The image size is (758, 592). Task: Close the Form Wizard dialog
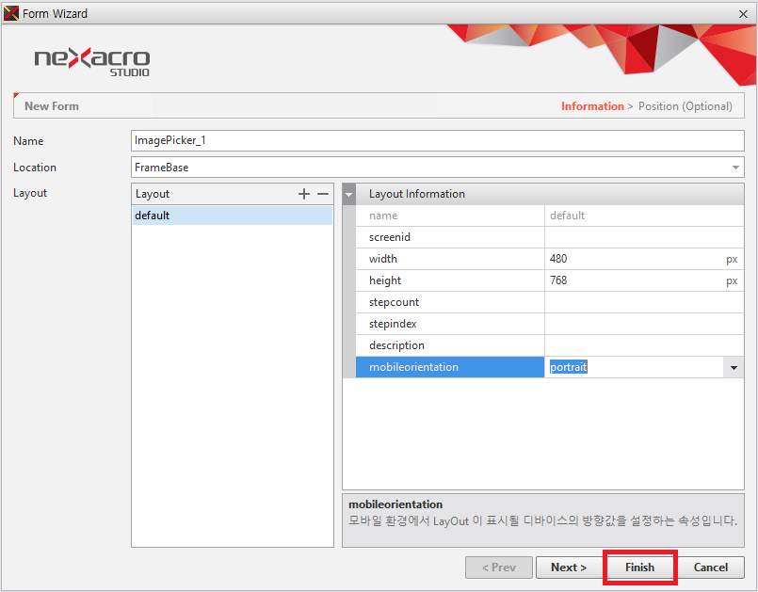(743, 12)
